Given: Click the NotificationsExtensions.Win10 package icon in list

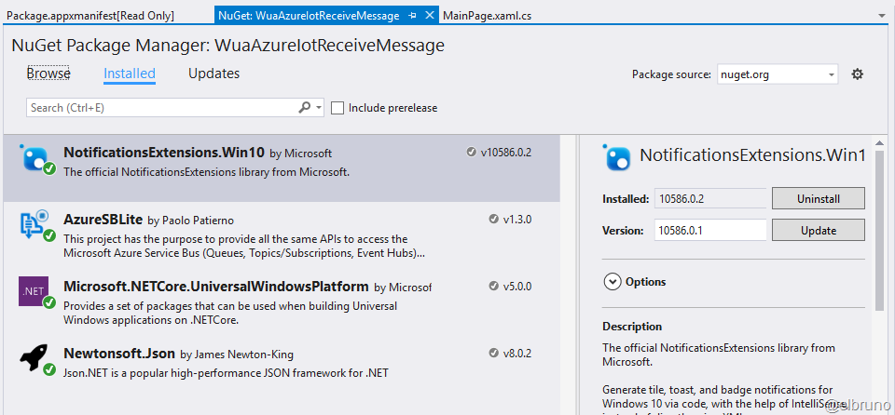Looking at the screenshot, I should (36, 159).
